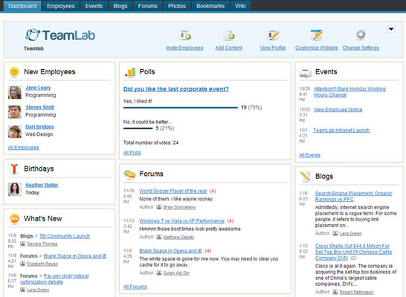
Task: Open the TeamLab Intranet Launch event
Action: (341, 131)
